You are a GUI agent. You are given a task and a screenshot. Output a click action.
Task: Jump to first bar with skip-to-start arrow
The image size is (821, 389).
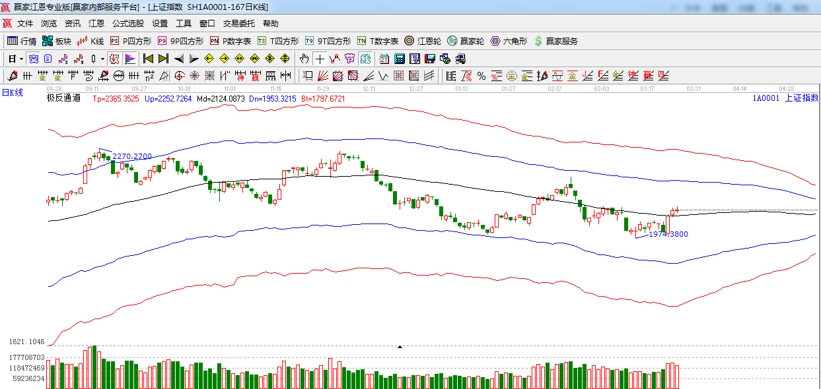(148, 59)
